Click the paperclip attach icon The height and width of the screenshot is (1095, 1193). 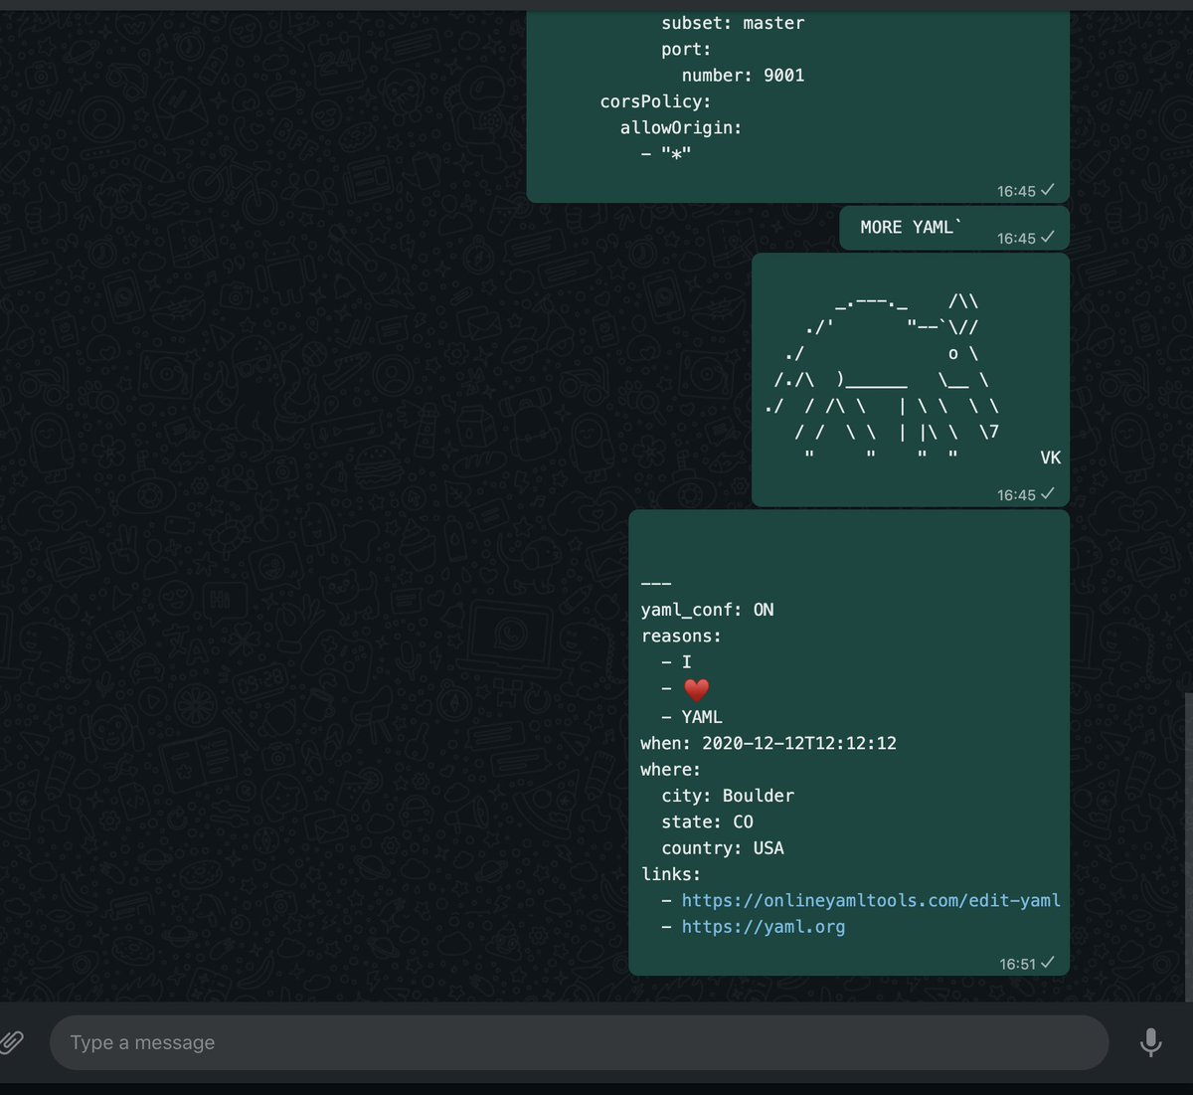pyautogui.click(x=11, y=1041)
